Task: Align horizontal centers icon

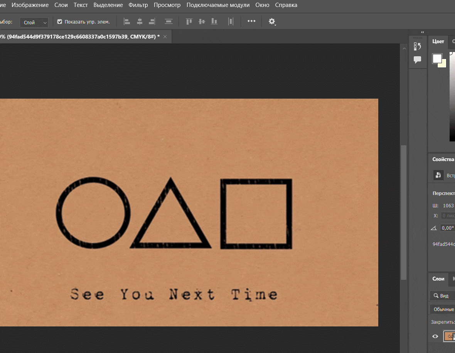Action: [140, 22]
